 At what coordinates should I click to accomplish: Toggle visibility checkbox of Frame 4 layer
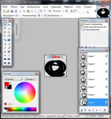point(106,79)
